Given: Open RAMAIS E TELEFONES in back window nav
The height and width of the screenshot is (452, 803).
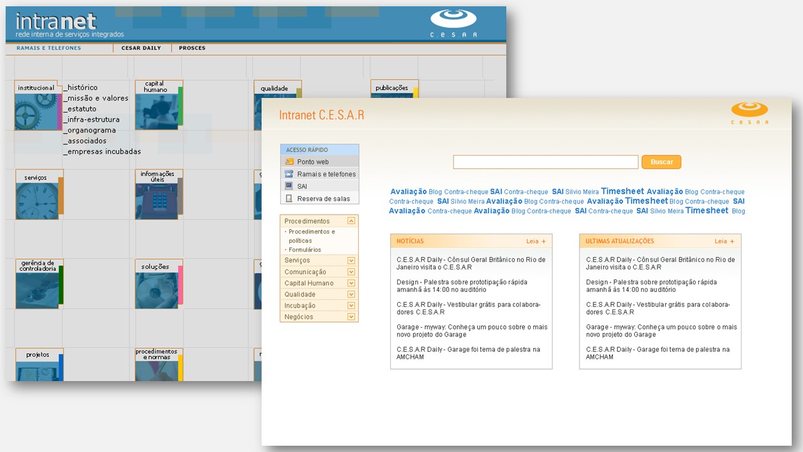Looking at the screenshot, I should [x=49, y=48].
